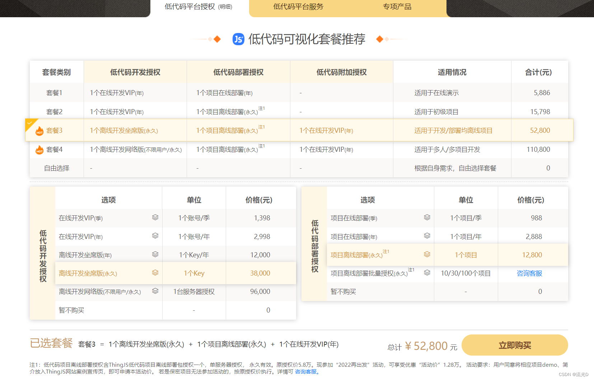Choose 项目在线部署(年) option

[x=448, y=236]
